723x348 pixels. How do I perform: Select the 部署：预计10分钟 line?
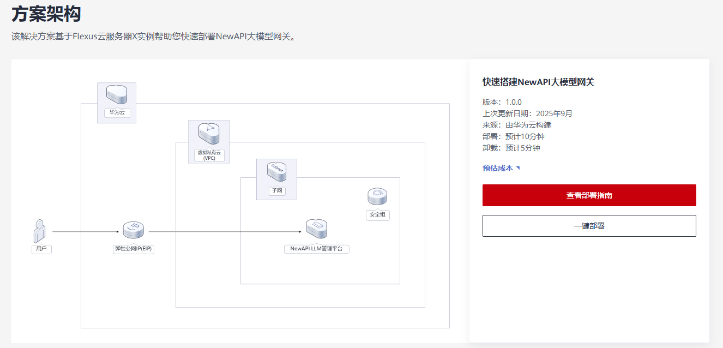(514, 136)
